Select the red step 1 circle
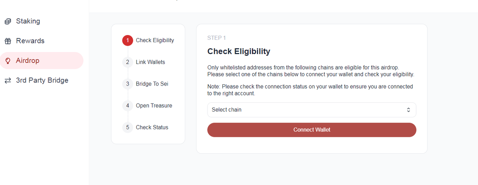478x185 pixels. point(127,40)
